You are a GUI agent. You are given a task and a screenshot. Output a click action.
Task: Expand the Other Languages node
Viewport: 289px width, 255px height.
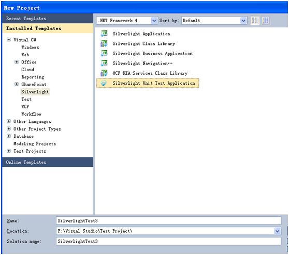9,121
